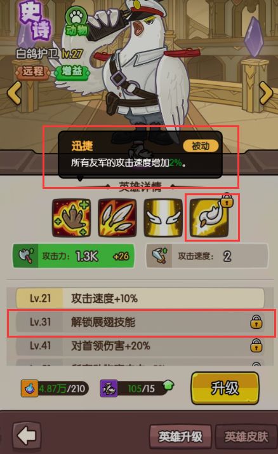Tap the purple hero shard icon
Screen dimensions: 278x454
(x=109, y=388)
